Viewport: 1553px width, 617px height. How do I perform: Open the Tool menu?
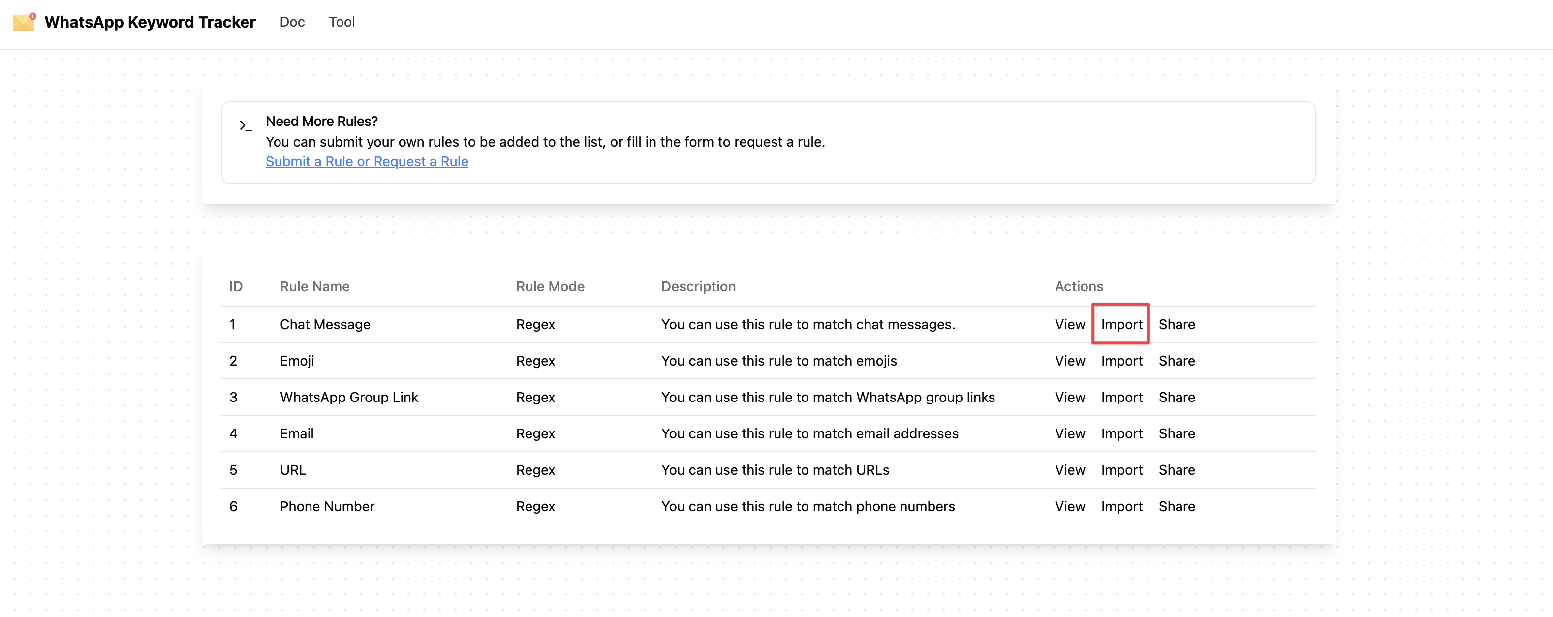point(341,22)
